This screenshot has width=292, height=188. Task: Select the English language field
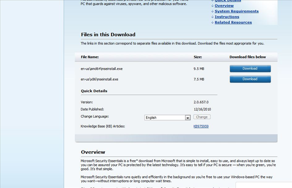(x=167, y=117)
